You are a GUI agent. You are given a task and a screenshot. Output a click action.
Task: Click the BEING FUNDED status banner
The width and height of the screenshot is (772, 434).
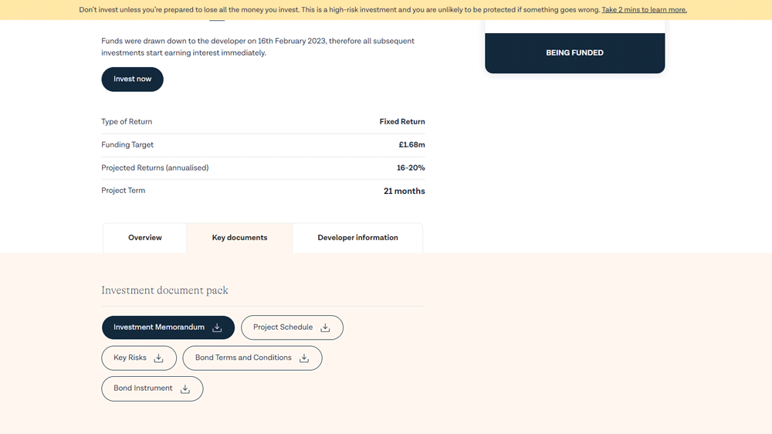point(574,53)
